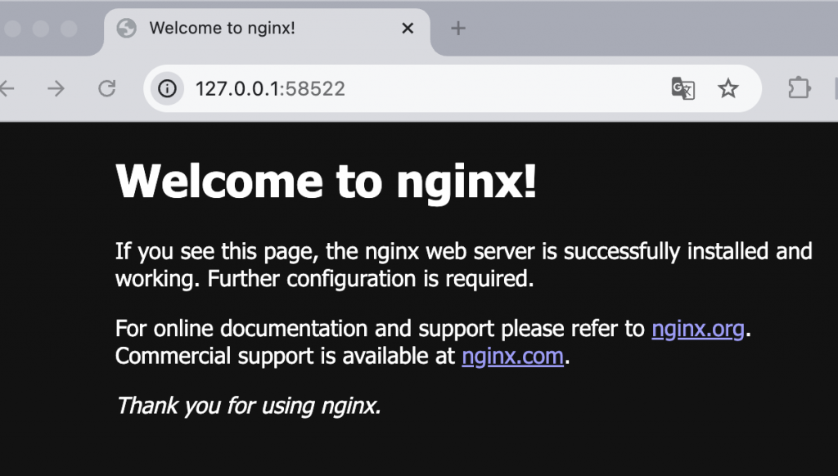This screenshot has width=838, height=476.
Task: Click the Welcome to nginx! heading
Action: (x=326, y=181)
